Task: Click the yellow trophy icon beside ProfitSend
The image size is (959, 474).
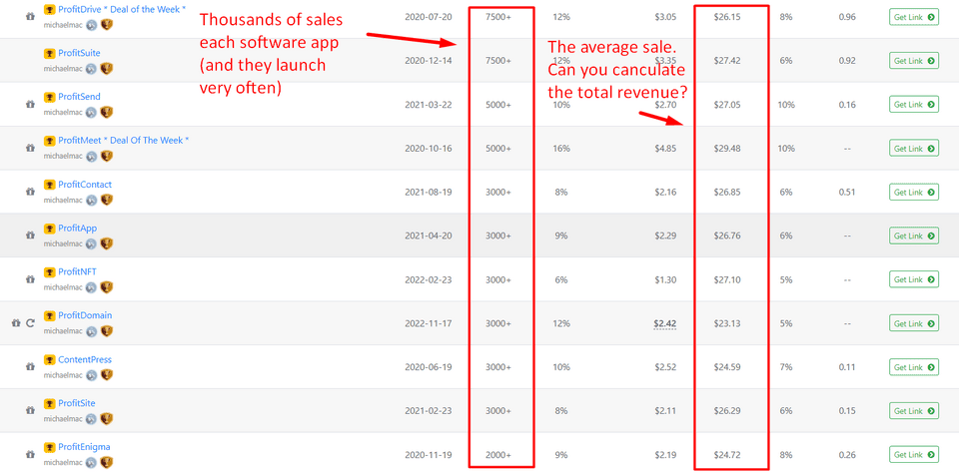Action: point(50,97)
